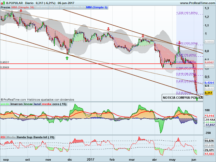The height and width of the screenshot is (162, 216).
Task: Click the lazul indicator label
Action: 37,104
